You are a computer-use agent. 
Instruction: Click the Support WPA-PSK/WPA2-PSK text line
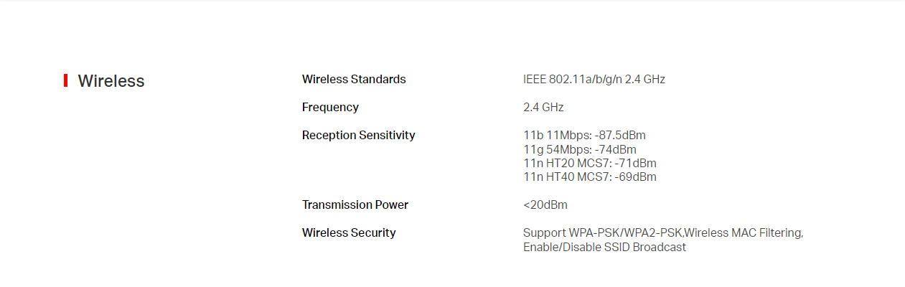coord(603,233)
